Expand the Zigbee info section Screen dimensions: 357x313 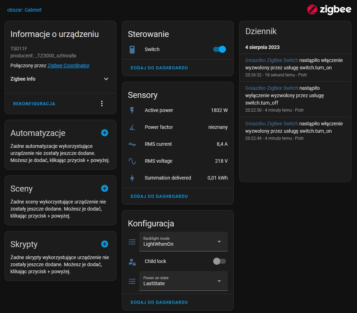click(x=106, y=79)
